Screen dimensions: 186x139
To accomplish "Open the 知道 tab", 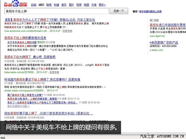I will coord(56,5).
